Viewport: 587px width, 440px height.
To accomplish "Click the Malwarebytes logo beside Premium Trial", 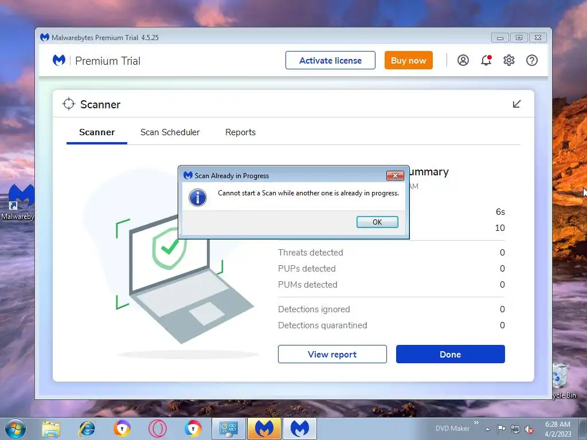I will (x=59, y=60).
